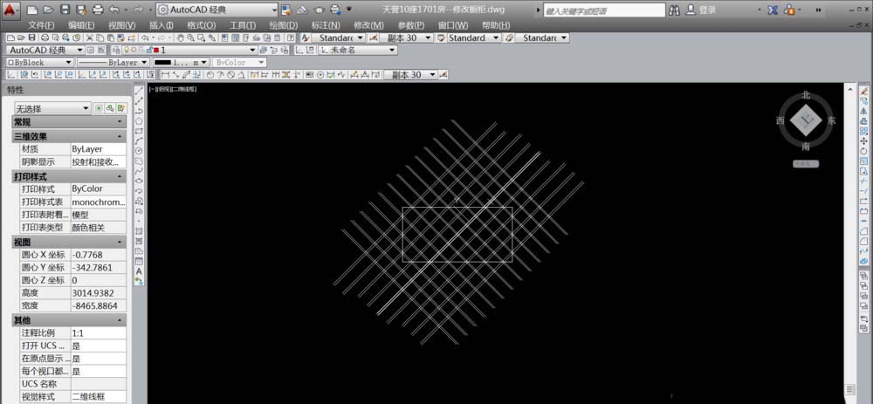
Task: Click the red layer color swatch
Action: 156,50
